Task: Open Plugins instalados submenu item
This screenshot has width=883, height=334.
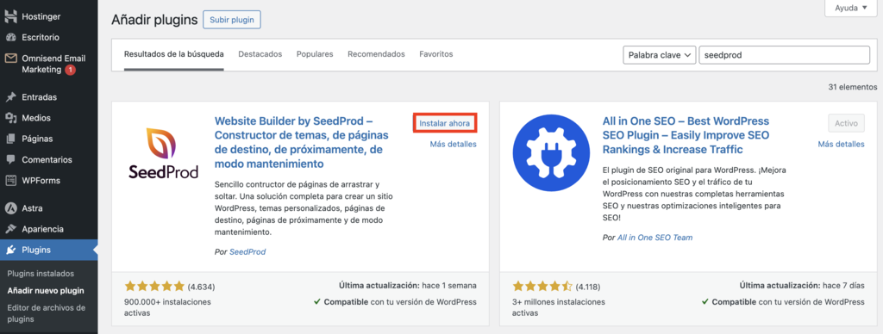Action: pos(41,274)
